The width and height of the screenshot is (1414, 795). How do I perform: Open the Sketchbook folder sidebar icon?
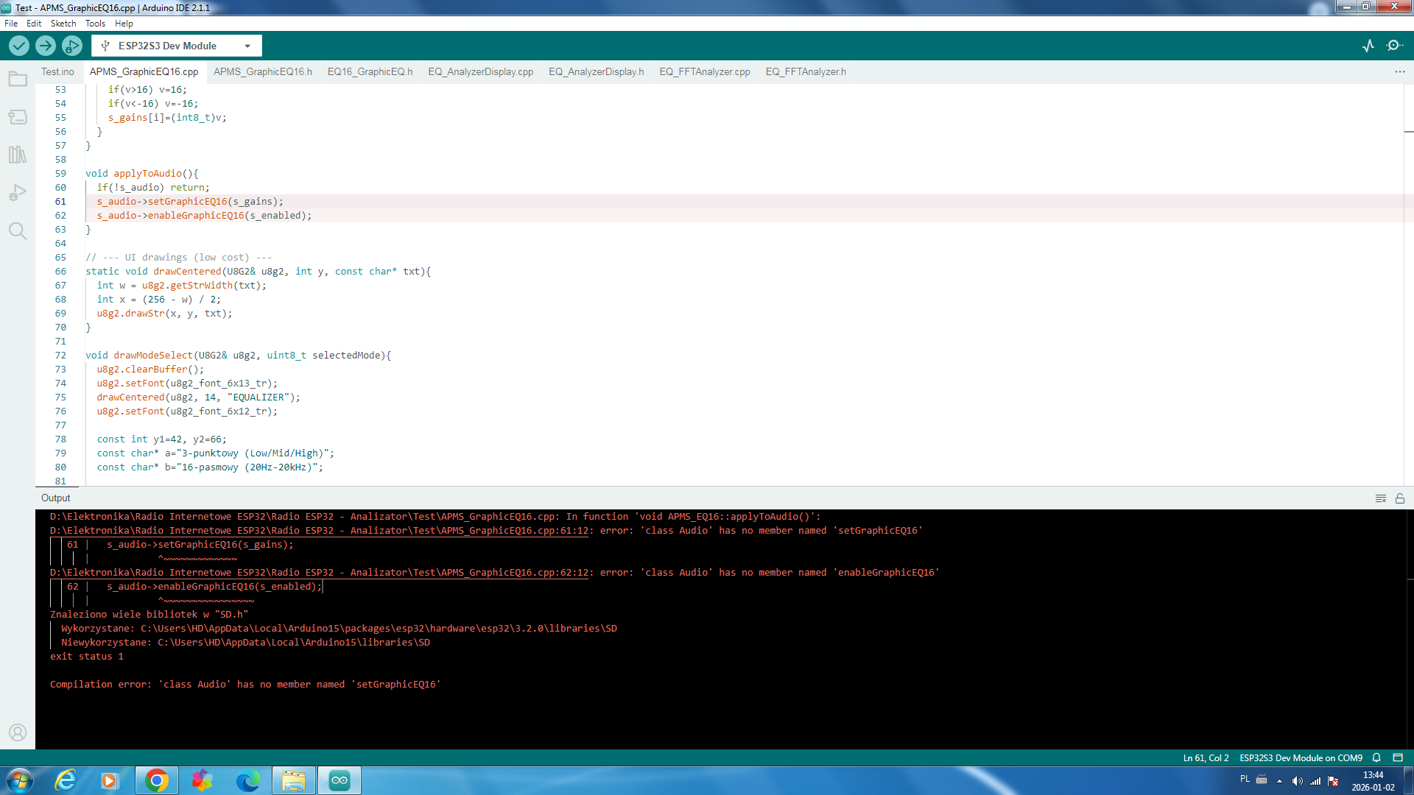point(18,79)
